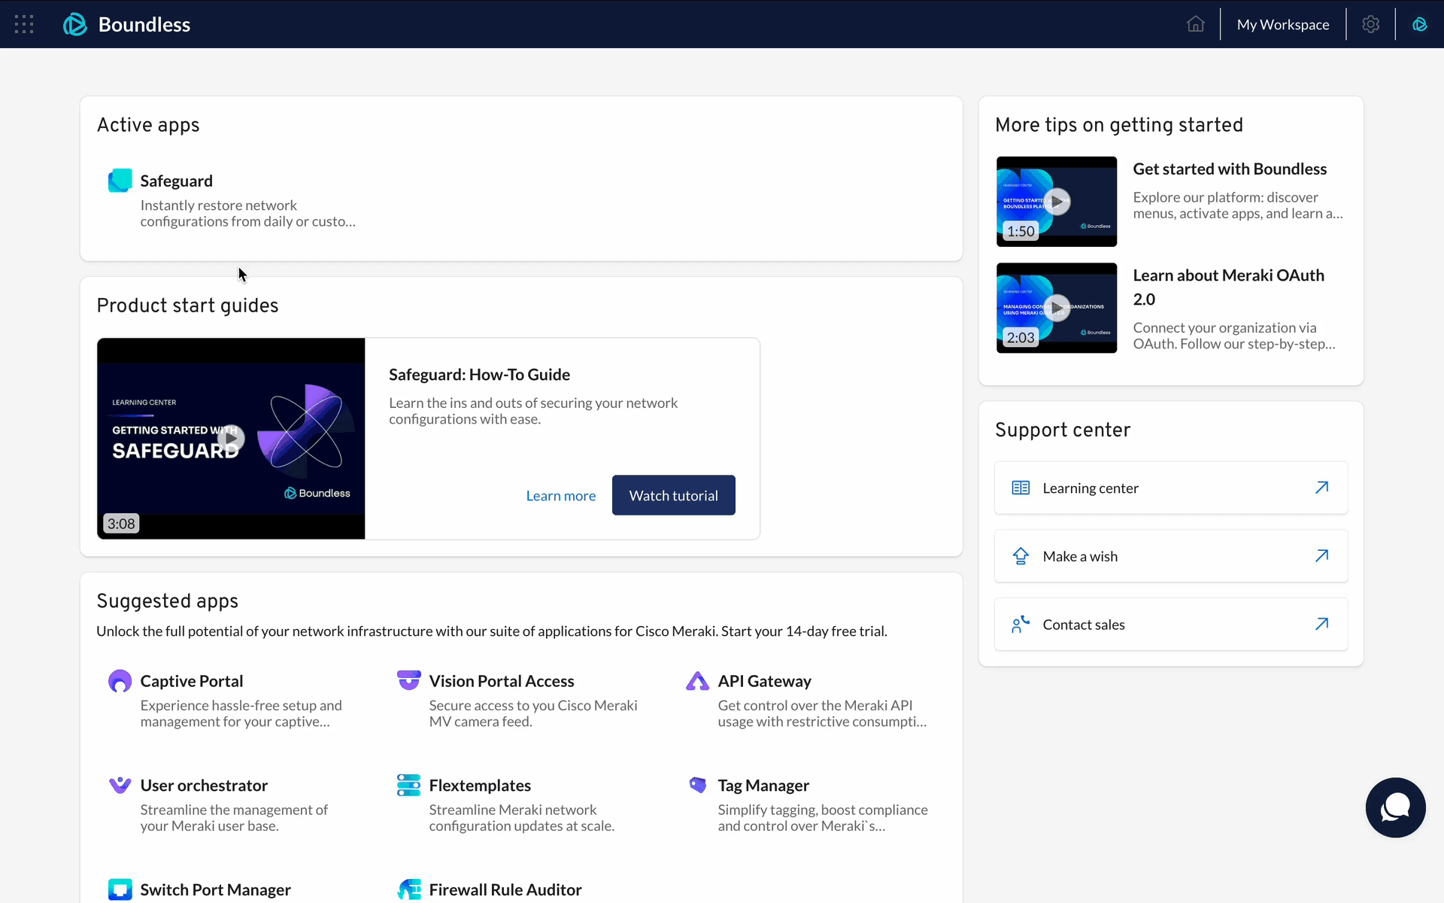The width and height of the screenshot is (1444, 903).
Task: Play the Safeguard getting started video
Action: (231, 438)
